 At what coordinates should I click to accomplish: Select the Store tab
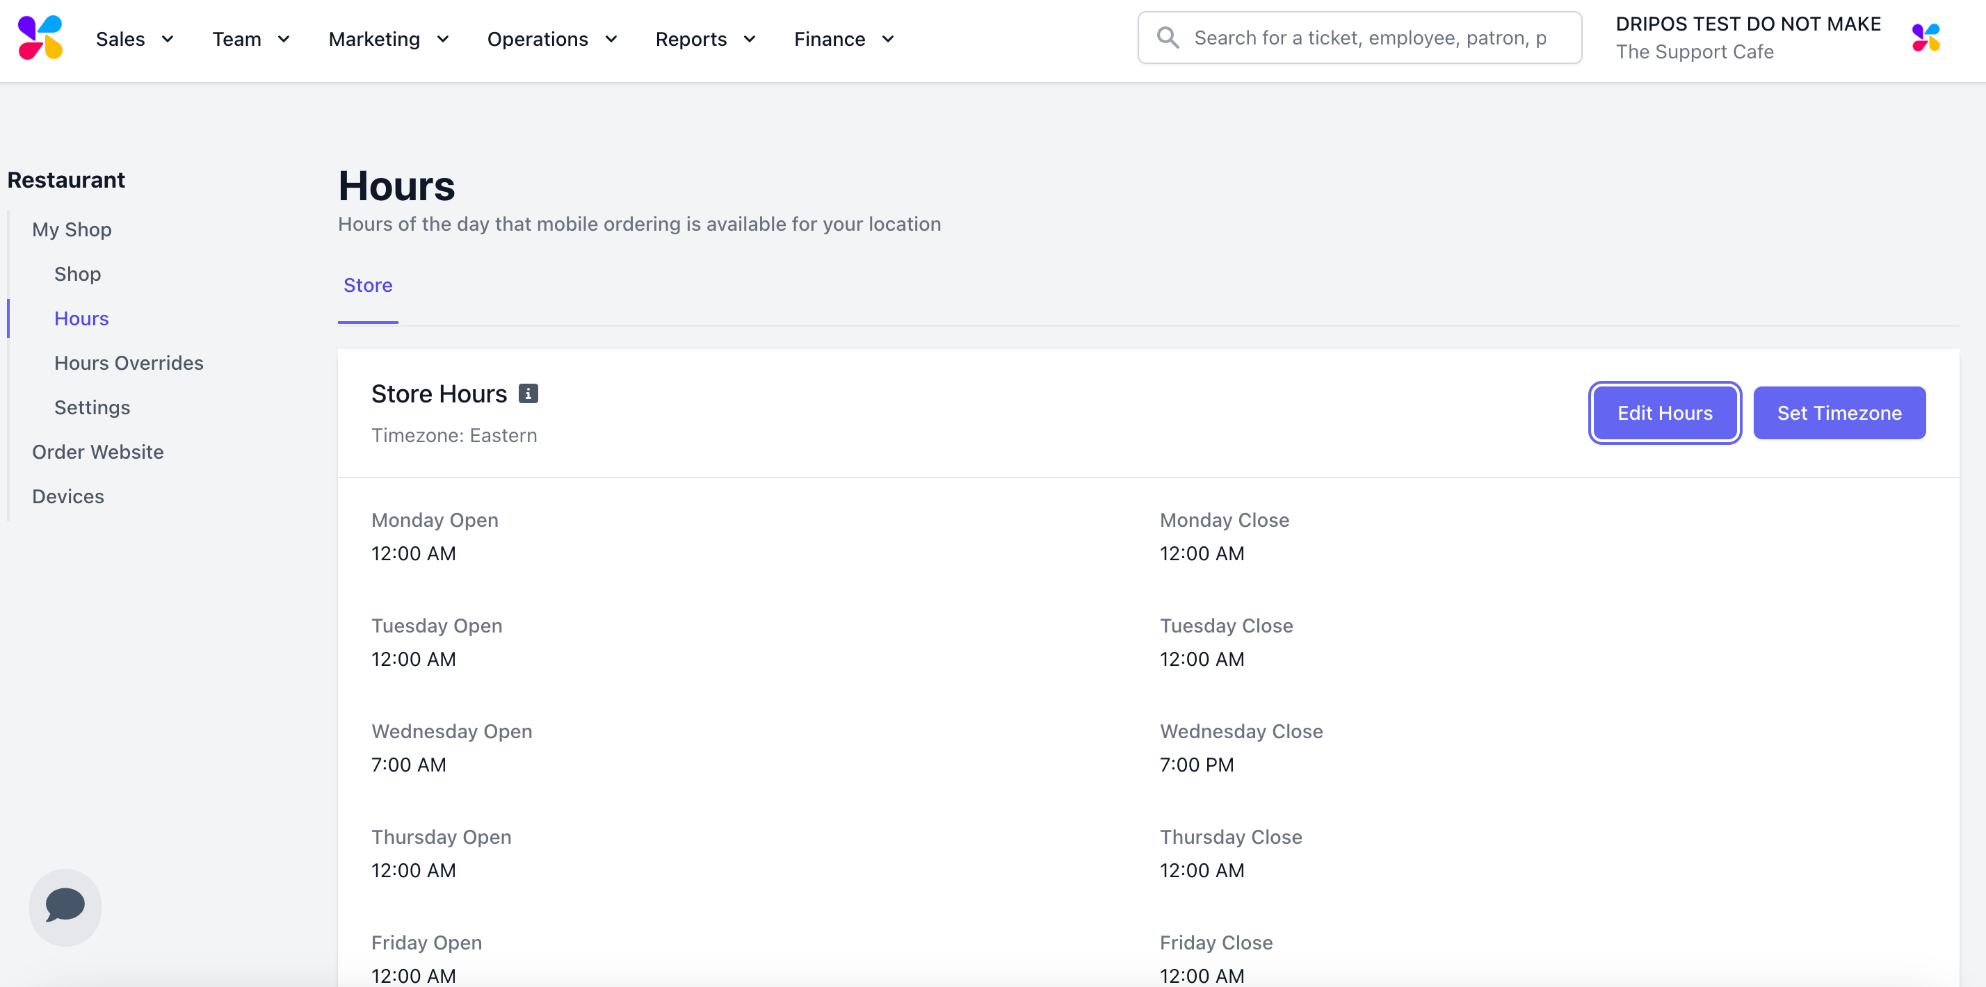click(x=368, y=285)
